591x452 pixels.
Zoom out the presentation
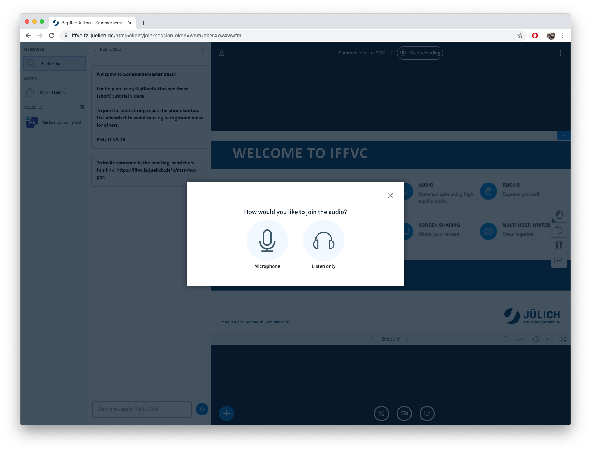coord(505,339)
